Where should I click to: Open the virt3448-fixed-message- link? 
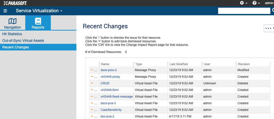coord(117,97)
